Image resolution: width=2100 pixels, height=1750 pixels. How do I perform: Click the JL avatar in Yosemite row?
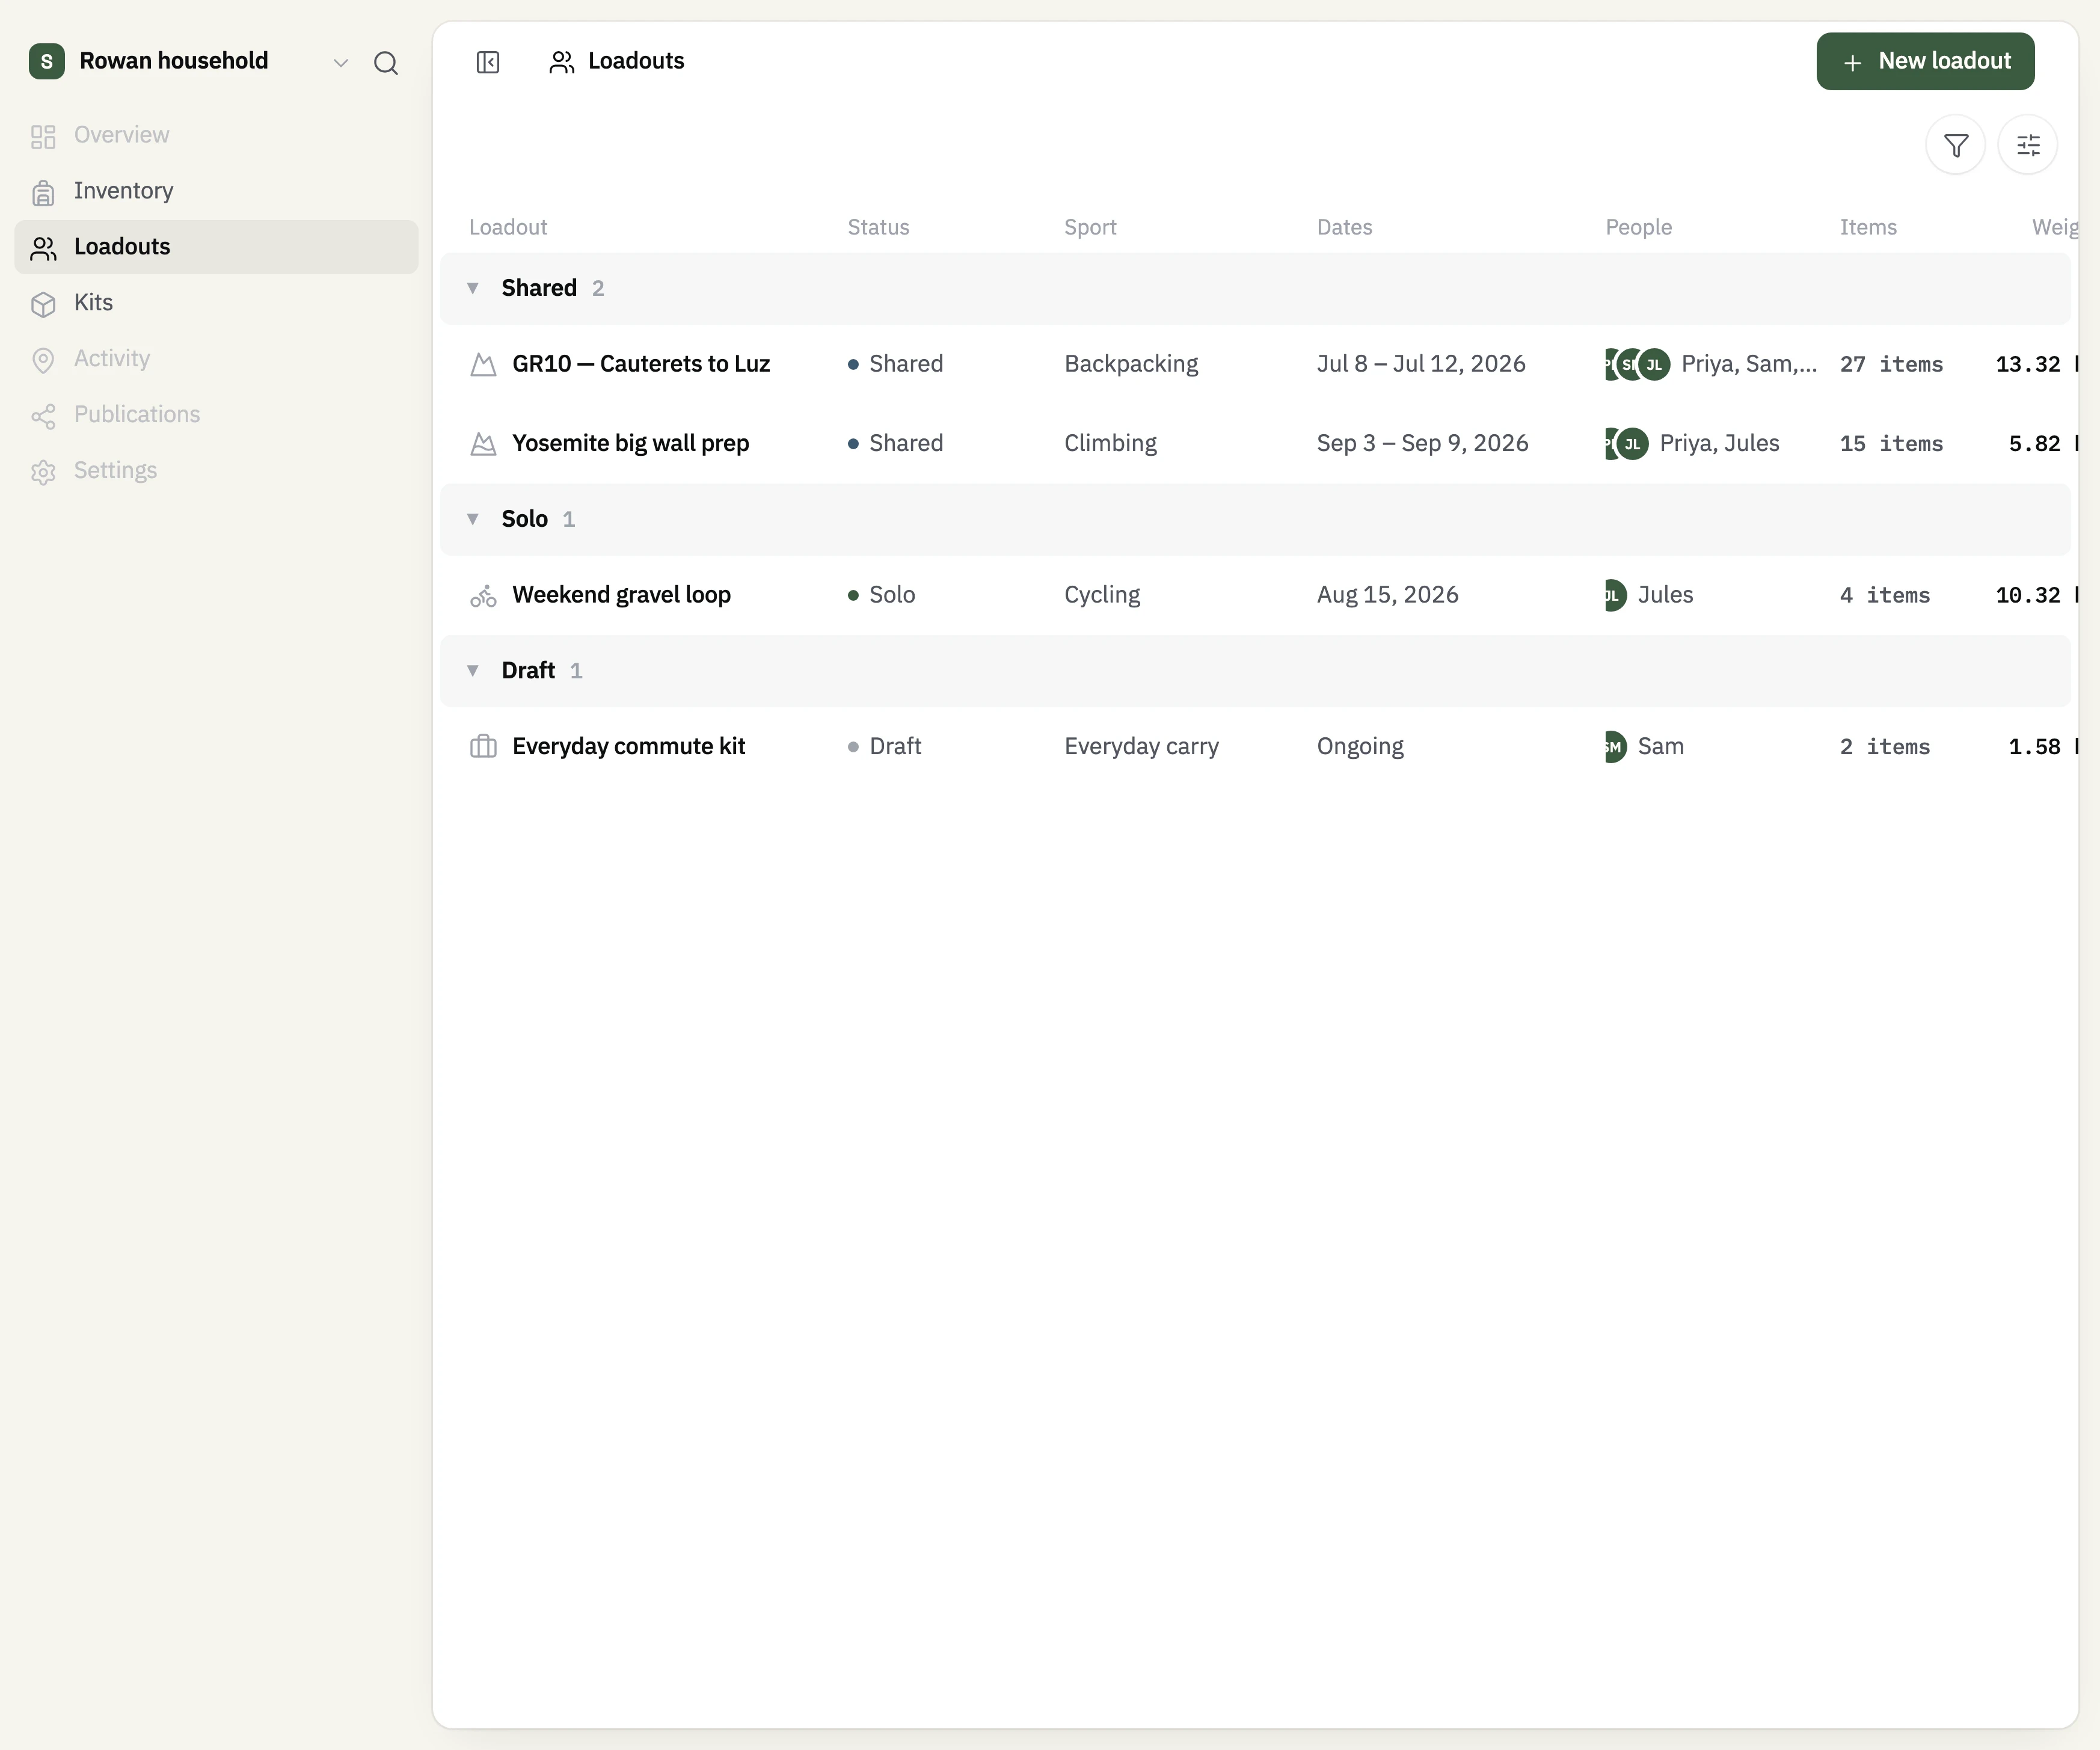pos(1632,443)
